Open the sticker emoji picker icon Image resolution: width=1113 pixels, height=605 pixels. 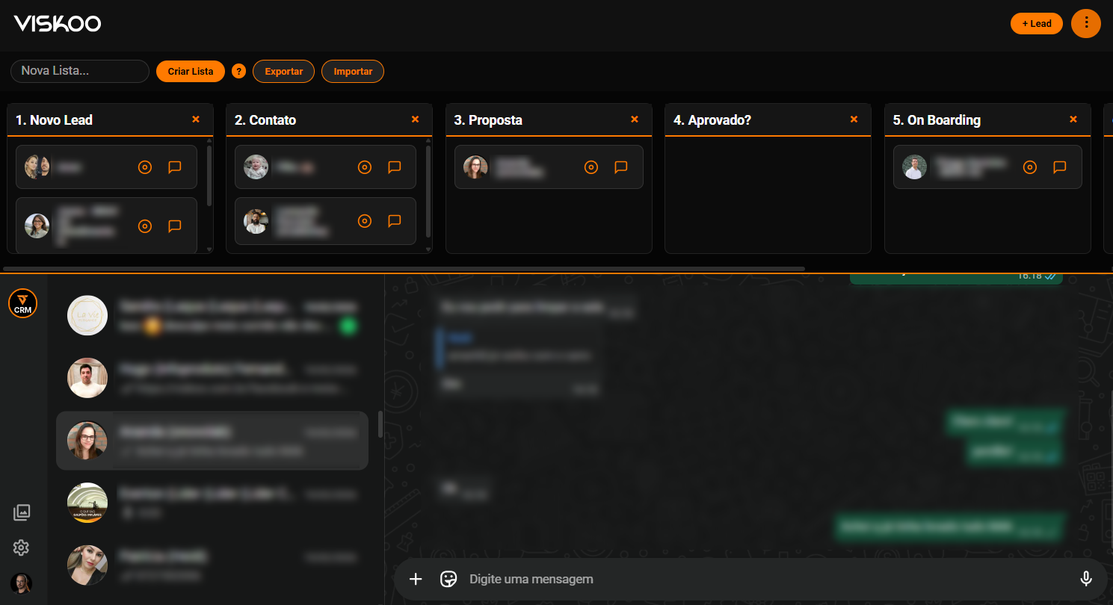point(448,579)
